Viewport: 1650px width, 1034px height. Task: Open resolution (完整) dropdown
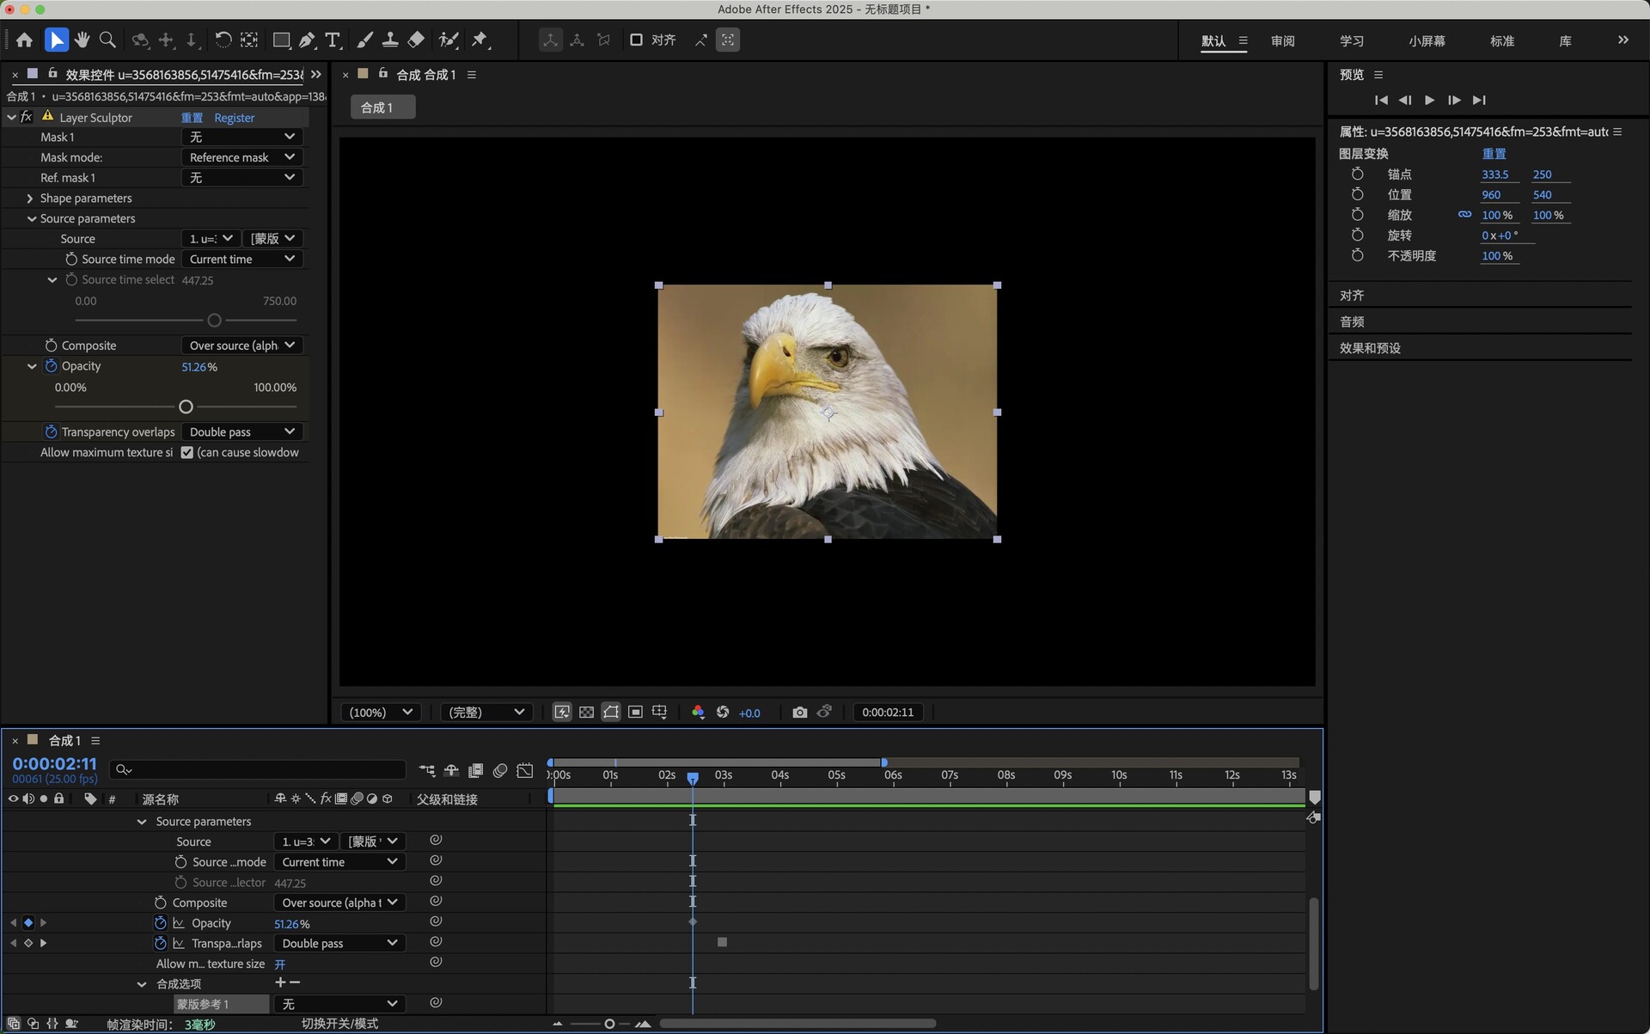tap(486, 713)
